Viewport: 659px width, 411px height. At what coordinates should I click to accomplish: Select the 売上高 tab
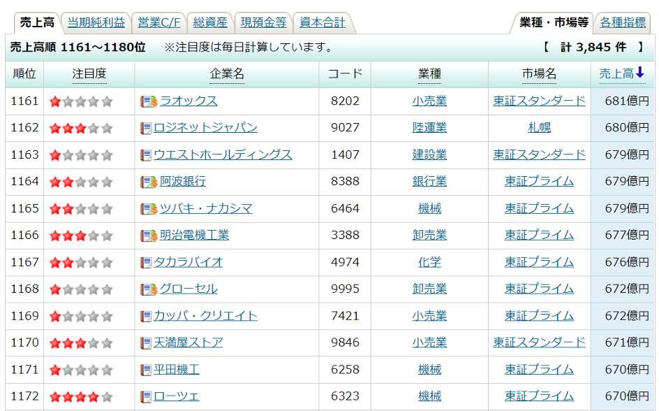[x=38, y=22]
